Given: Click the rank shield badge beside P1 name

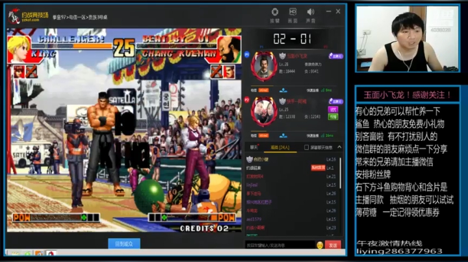Looking at the screenshot, I should pyautogui.click(x=282, y=56).
